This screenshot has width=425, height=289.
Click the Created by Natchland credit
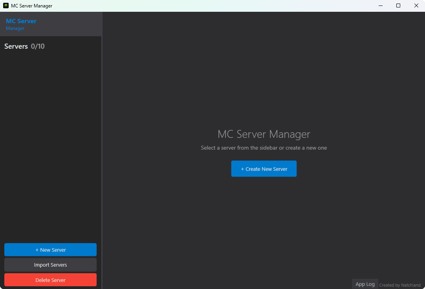[400, 285]
